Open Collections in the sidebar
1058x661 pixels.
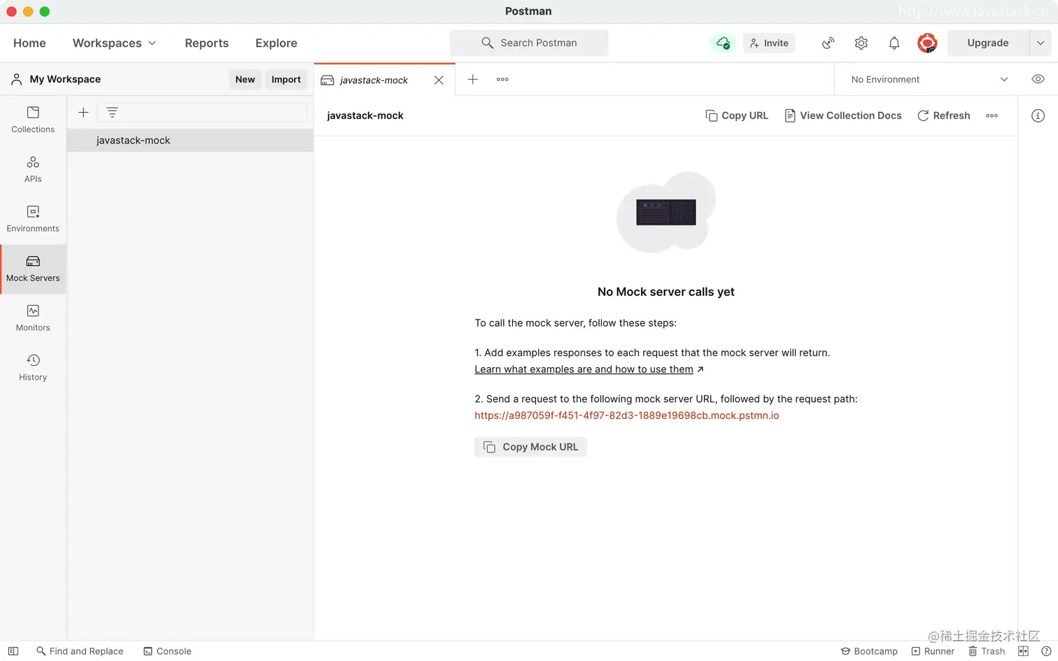click(33, 120)
